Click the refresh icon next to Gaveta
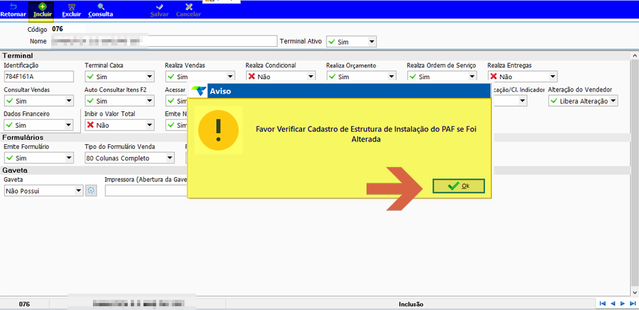The width and height of the screenshot is (639, 310). click(x=91, y=190)
